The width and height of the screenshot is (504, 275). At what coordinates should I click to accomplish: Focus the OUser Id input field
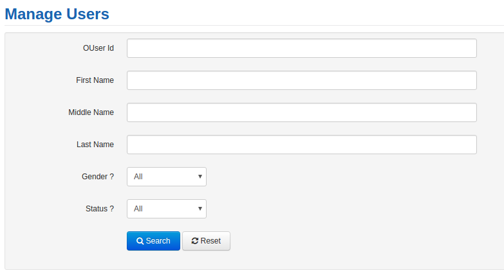[x=301, y=48]
